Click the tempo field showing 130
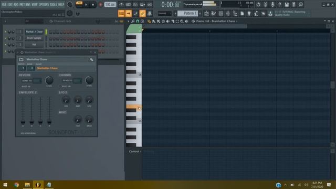 [x=110, y=5]
